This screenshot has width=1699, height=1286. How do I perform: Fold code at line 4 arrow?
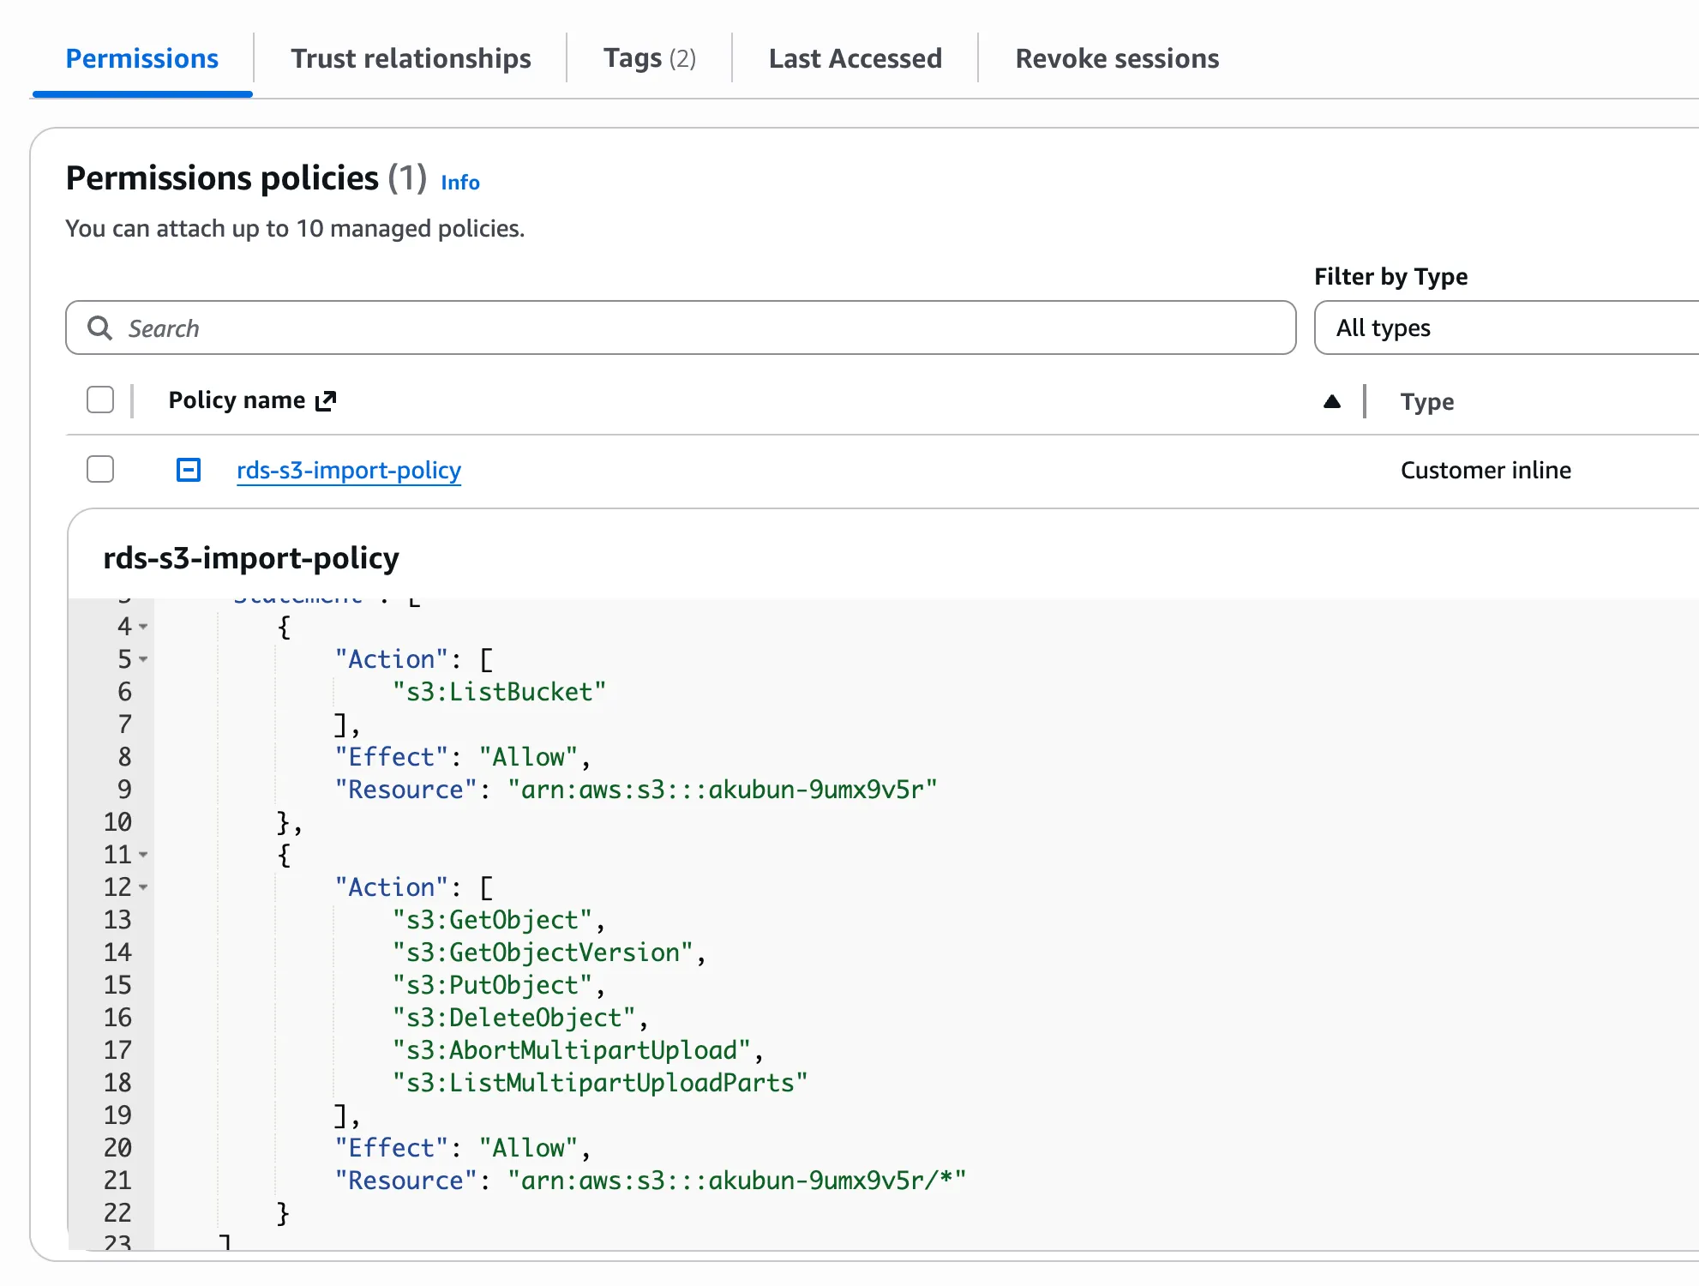143,627
